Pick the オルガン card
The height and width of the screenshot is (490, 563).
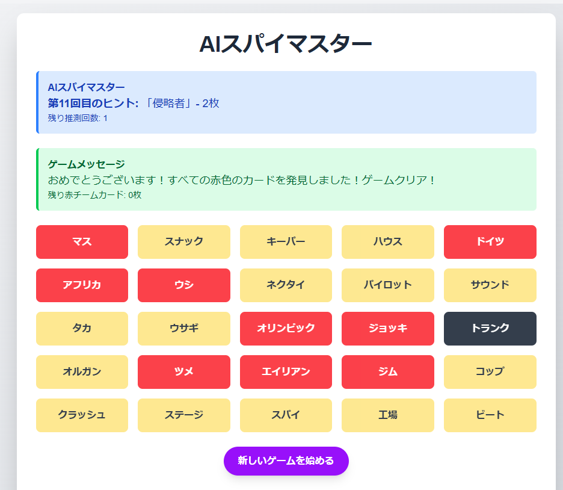tap(82, 372)
